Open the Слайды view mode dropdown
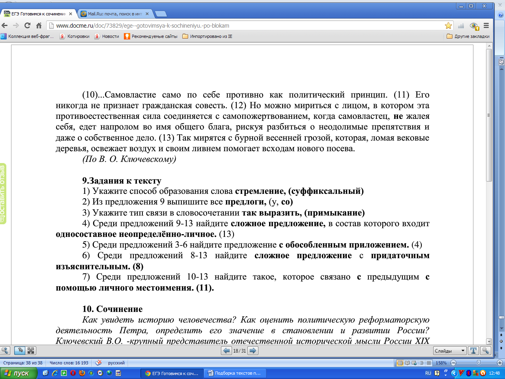Image resolution: width=505 pixels, height=379 pixels. click(450, 351)
